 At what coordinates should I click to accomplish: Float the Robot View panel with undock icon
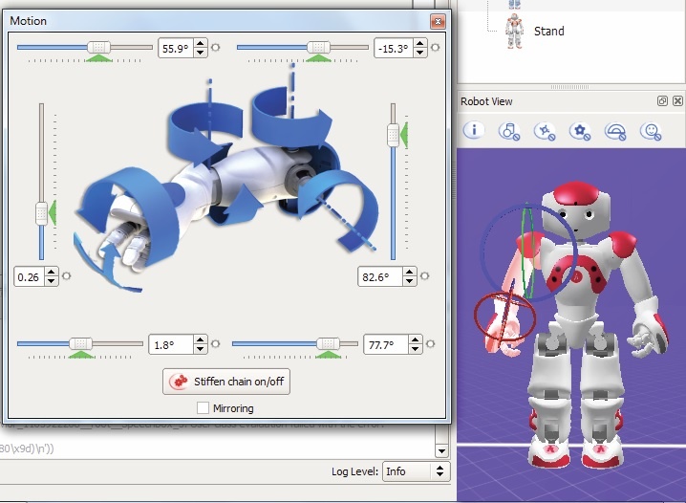point(663,101)
